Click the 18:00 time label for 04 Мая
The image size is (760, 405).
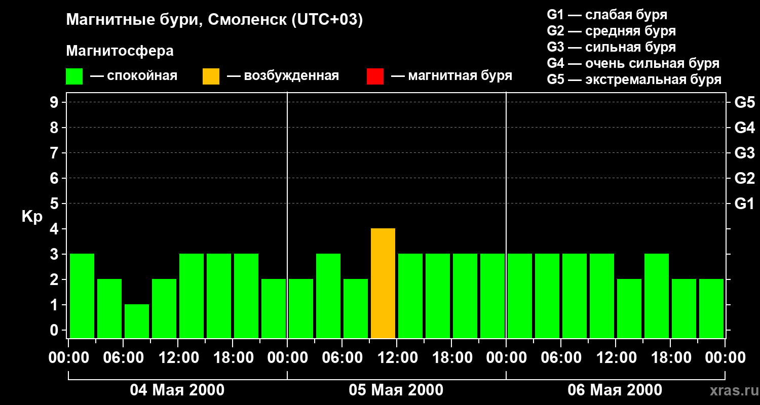(x=233, y=358)
